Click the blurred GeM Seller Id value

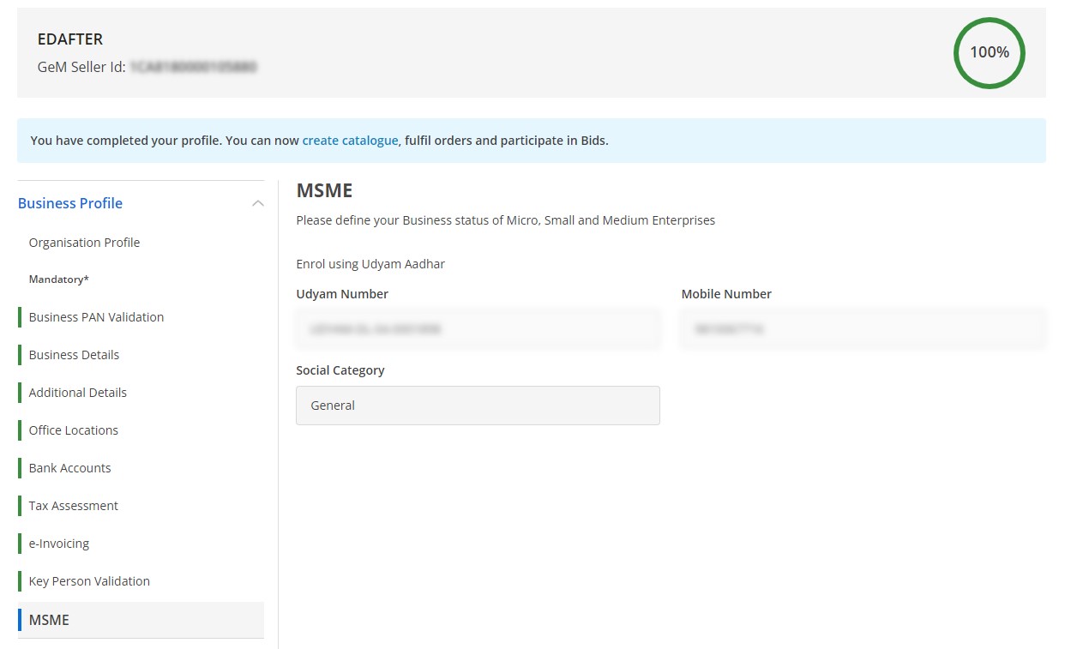pyautogui.click(x=194, y=67)
